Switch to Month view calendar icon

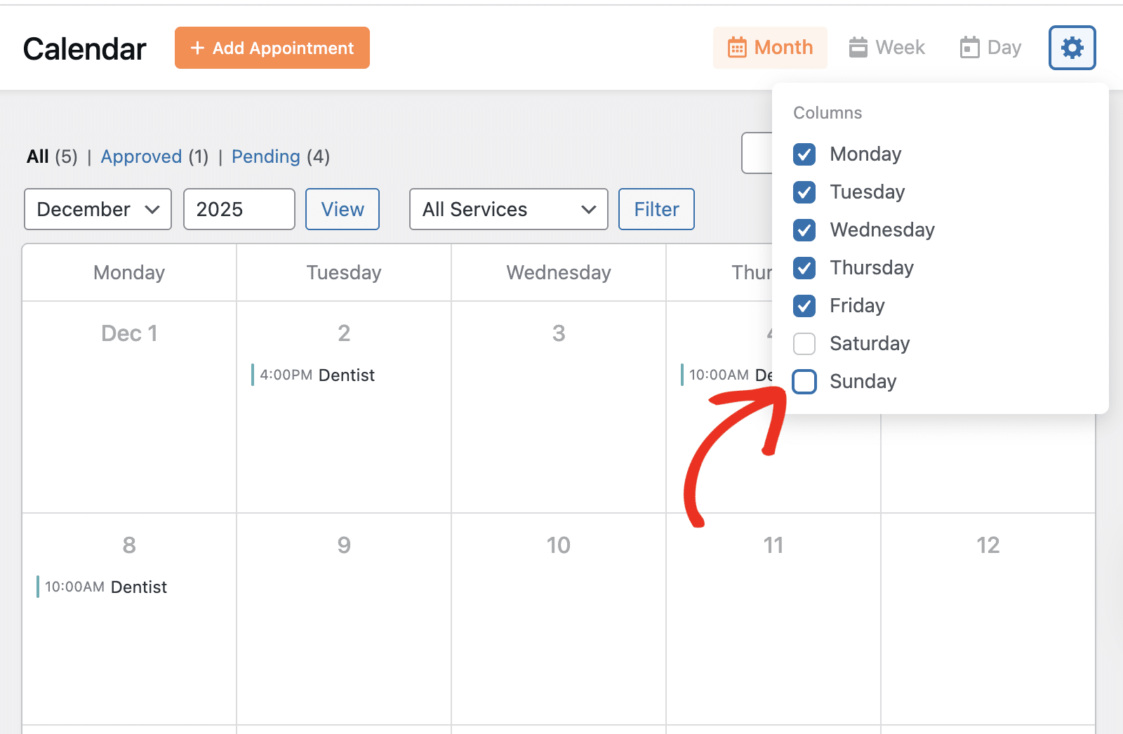click(736, 47)
